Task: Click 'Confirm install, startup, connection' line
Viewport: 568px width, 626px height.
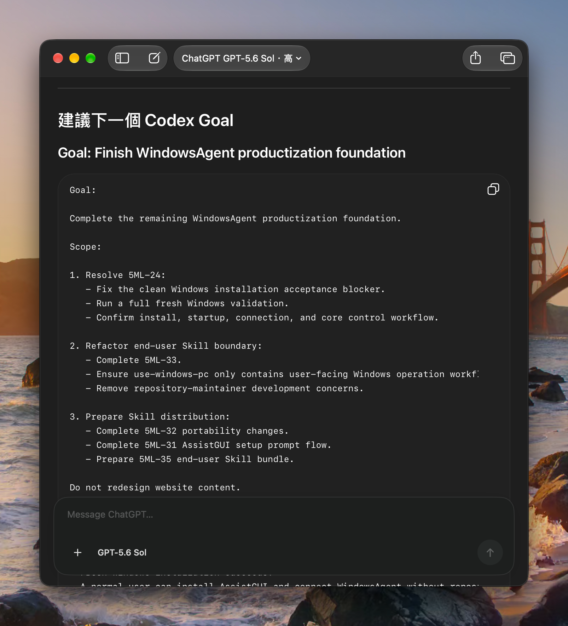Action: pyautogui.click(x=267, y=318)
